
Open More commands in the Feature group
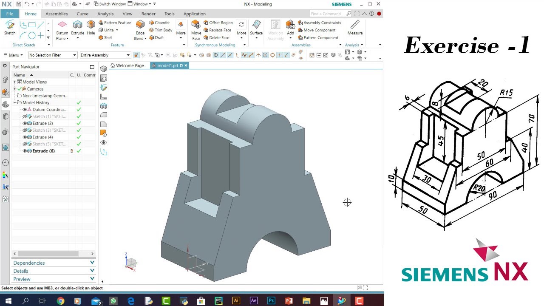pyautogui.click(x=181, y=29)
